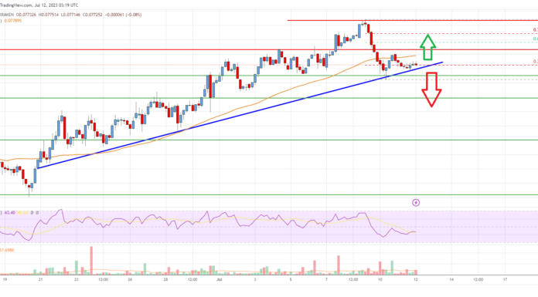Click the 14 date label on time axis

(x=451, y=279)
